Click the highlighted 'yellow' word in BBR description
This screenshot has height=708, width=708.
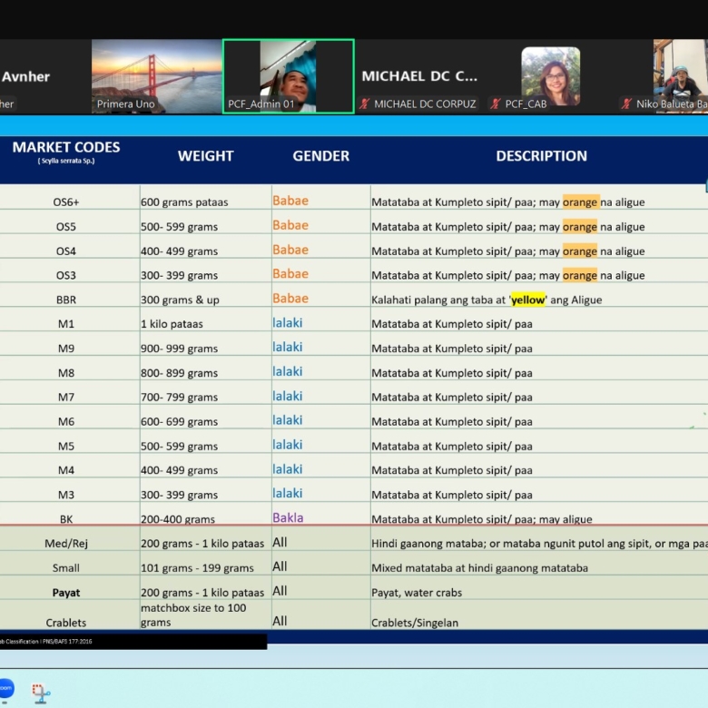[x=528, y=300]
